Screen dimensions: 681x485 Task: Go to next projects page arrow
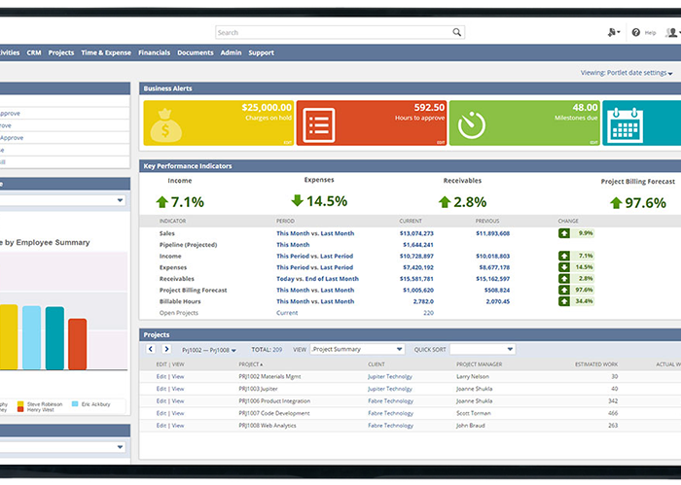[166, 349]
